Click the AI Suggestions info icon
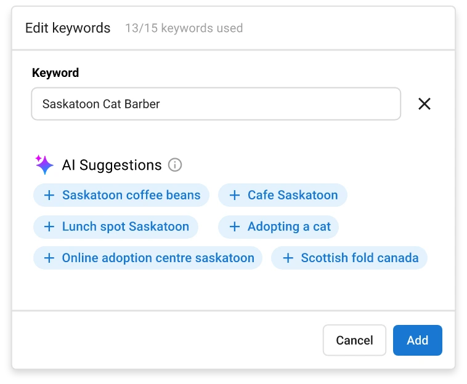Image resolution: width=467 pixels, height=384 pixels. pyautogui.click(x=175, y=165)
